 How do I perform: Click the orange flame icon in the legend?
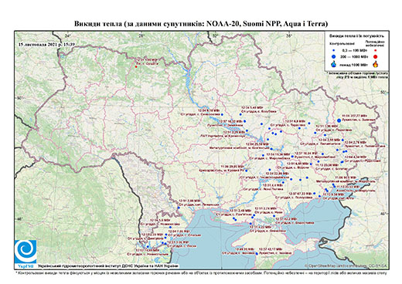(376, 64)
